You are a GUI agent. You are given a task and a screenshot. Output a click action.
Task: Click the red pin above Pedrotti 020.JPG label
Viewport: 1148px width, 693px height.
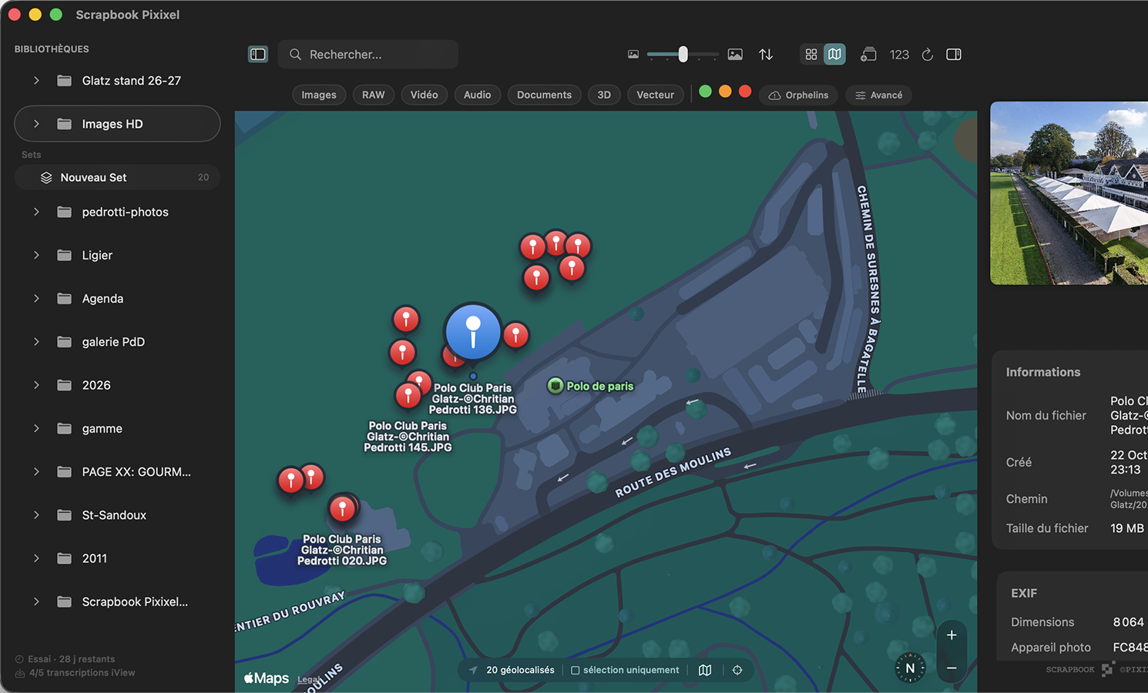342,508
